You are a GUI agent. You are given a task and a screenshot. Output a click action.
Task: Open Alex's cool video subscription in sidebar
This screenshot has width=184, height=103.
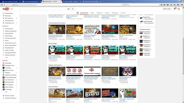(x=9, y=70)
